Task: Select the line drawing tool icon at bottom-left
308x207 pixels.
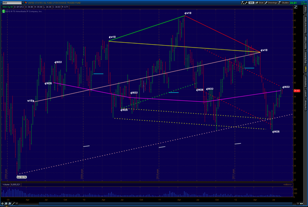Action: (x=13, y=204)
